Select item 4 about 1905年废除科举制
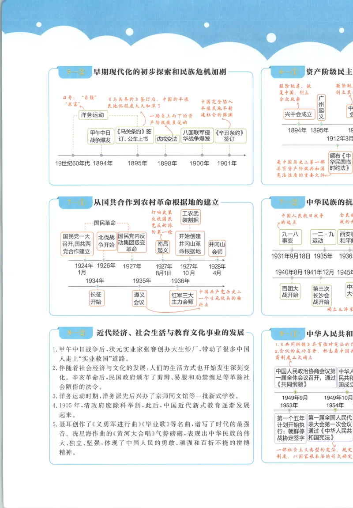Viewport: 353px width, 508px height. pos(151,410)
